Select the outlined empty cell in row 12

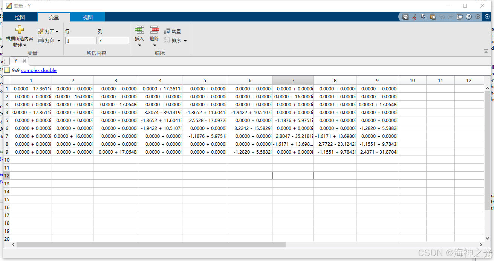[x=293, y=176]
